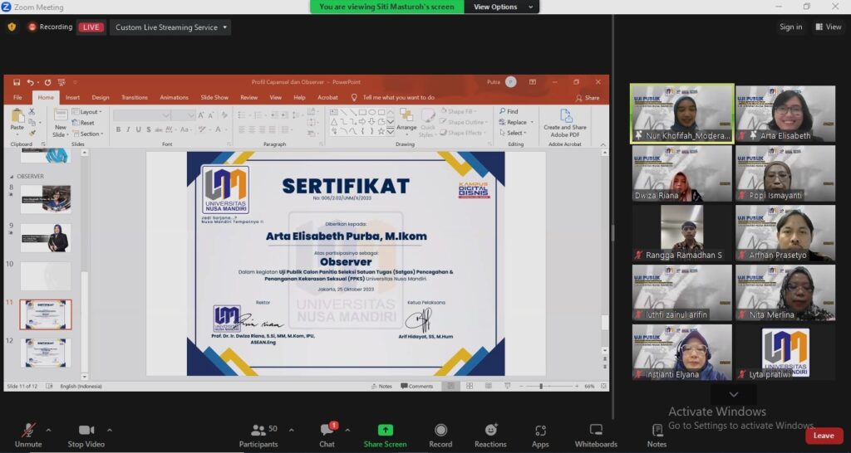Image resolution: width=851 pixels, height=453 pixels.
Task: Open the Chat panel
Action: tap(327, 436)
